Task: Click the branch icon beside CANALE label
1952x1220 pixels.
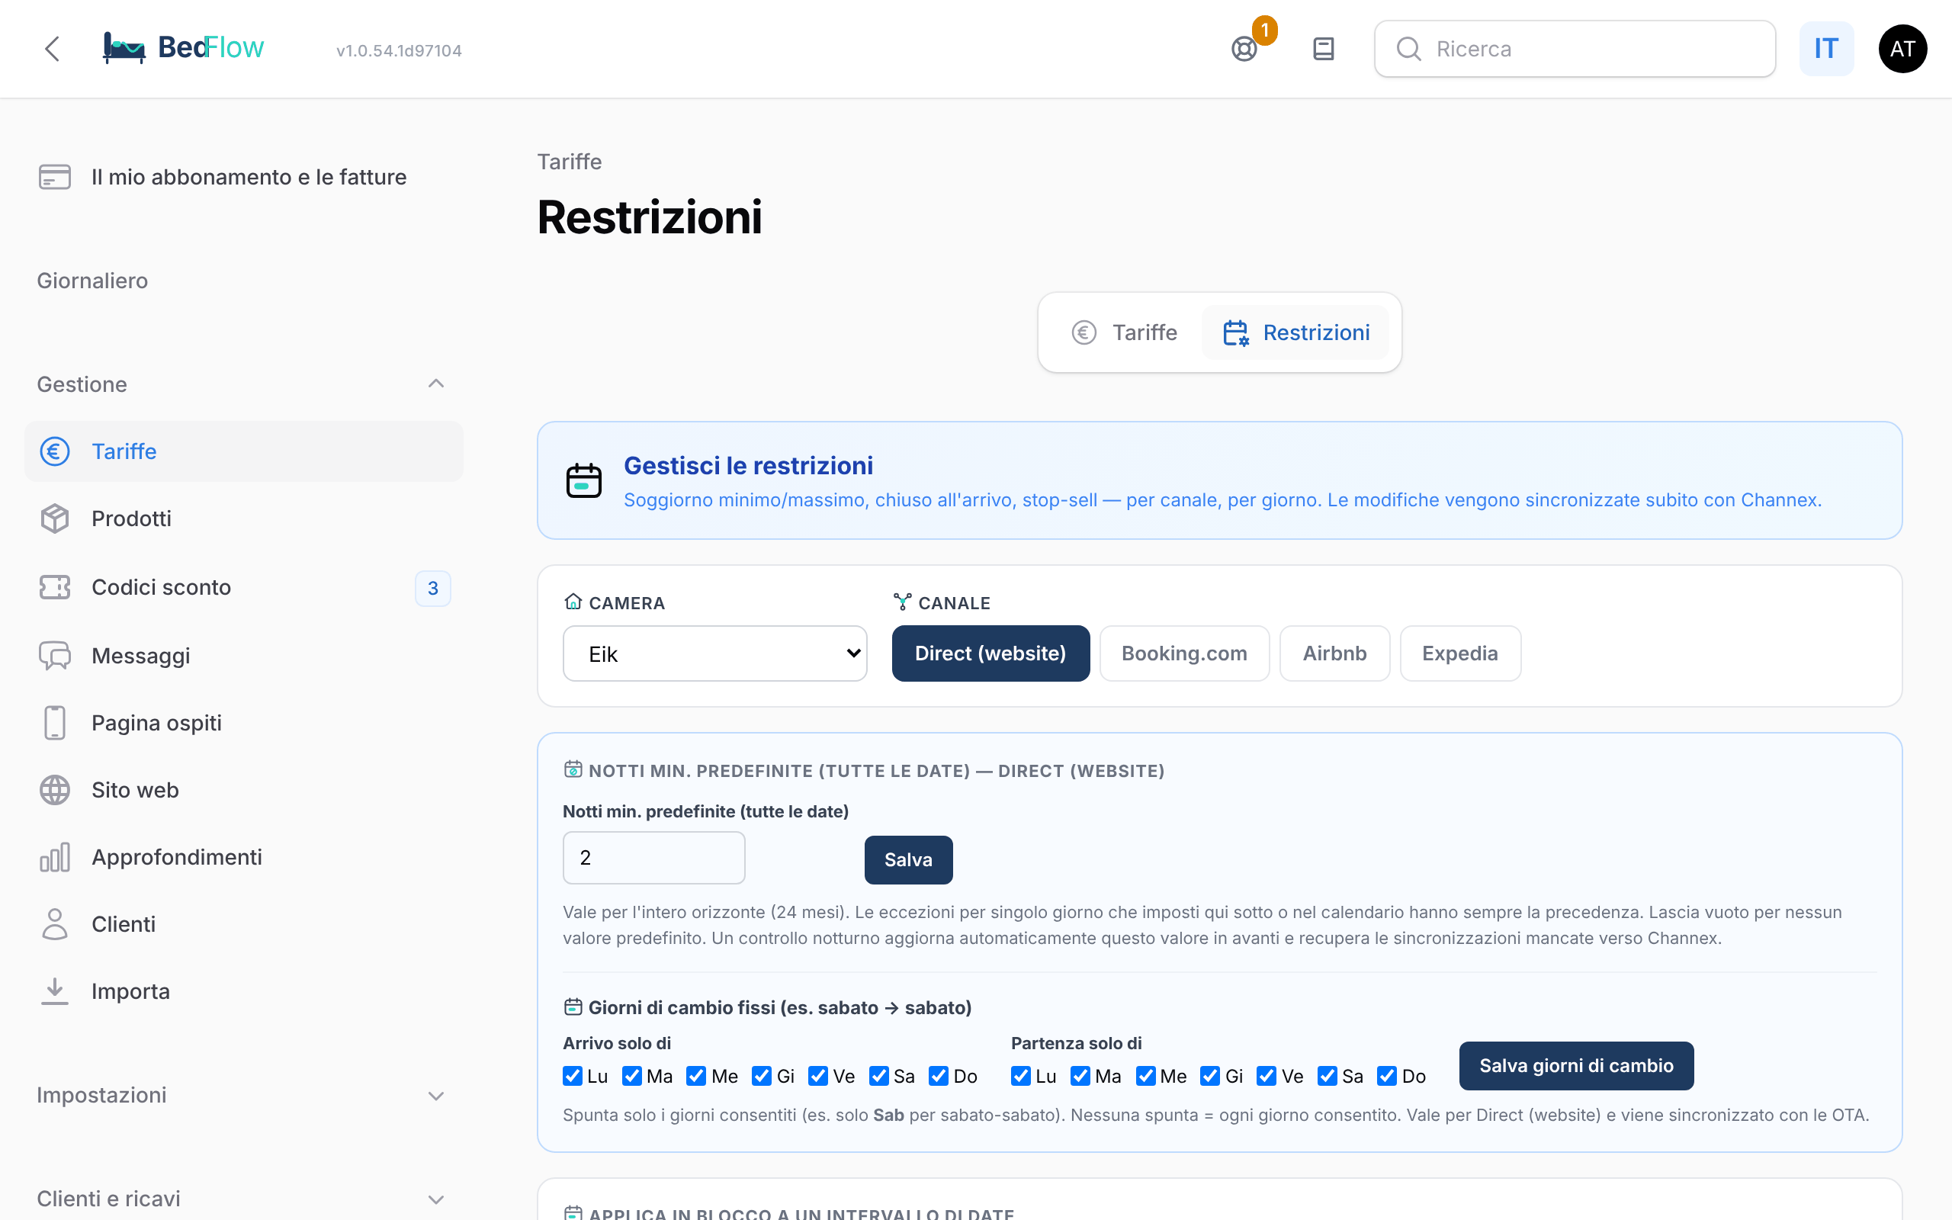Action: click(902, 602)
